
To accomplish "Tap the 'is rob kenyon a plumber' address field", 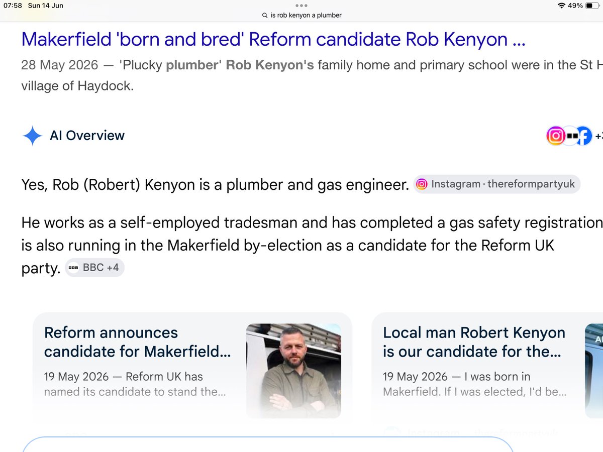I will click(301, 16).
